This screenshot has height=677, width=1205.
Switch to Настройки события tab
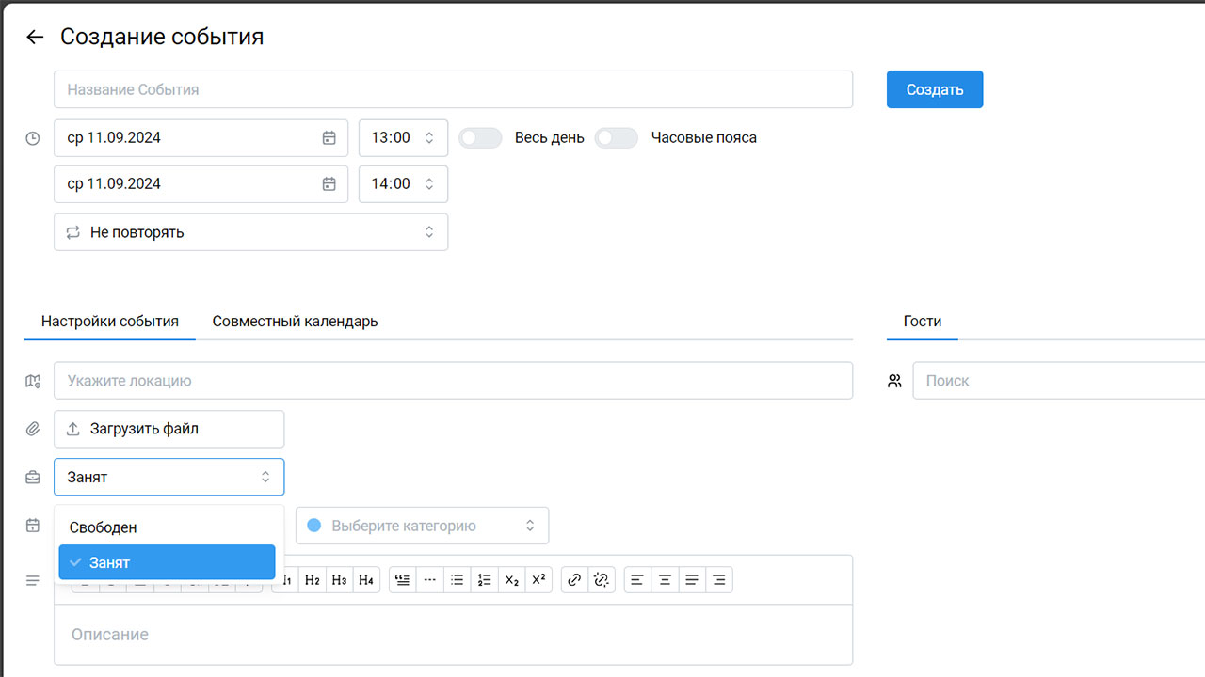pyautogui.click(x=110, y=322)
